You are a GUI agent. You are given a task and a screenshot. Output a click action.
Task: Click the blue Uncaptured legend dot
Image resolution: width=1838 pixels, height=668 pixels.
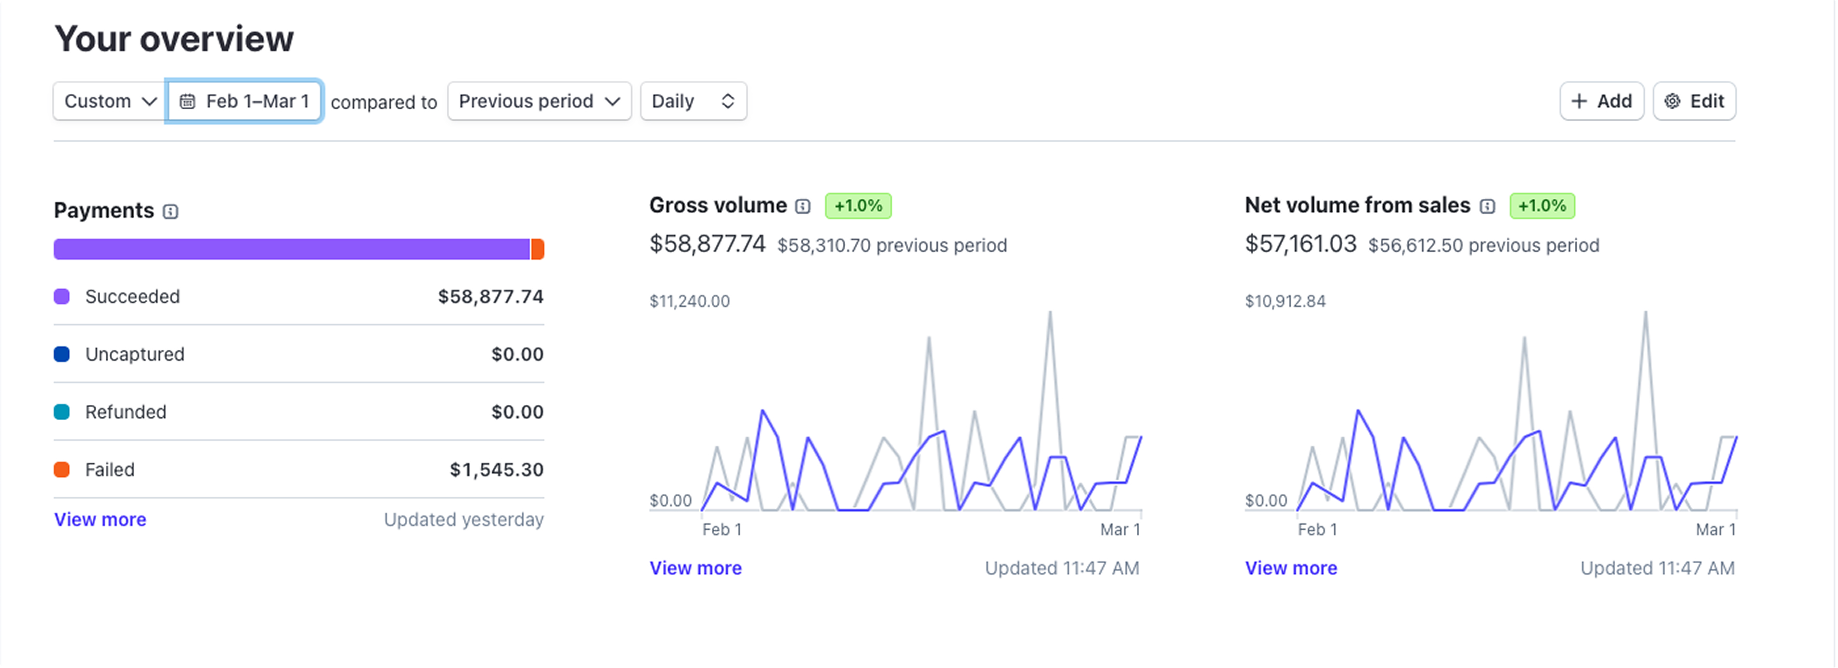(62, 354)
